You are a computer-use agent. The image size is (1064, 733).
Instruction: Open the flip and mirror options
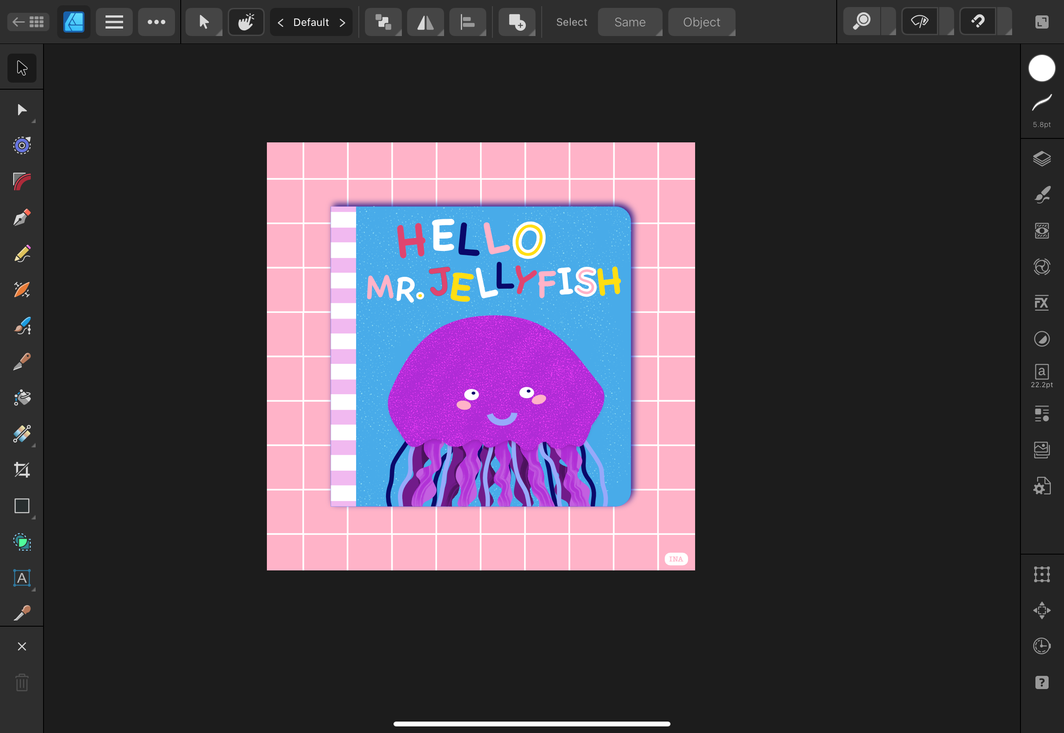(x=426, y=22)
